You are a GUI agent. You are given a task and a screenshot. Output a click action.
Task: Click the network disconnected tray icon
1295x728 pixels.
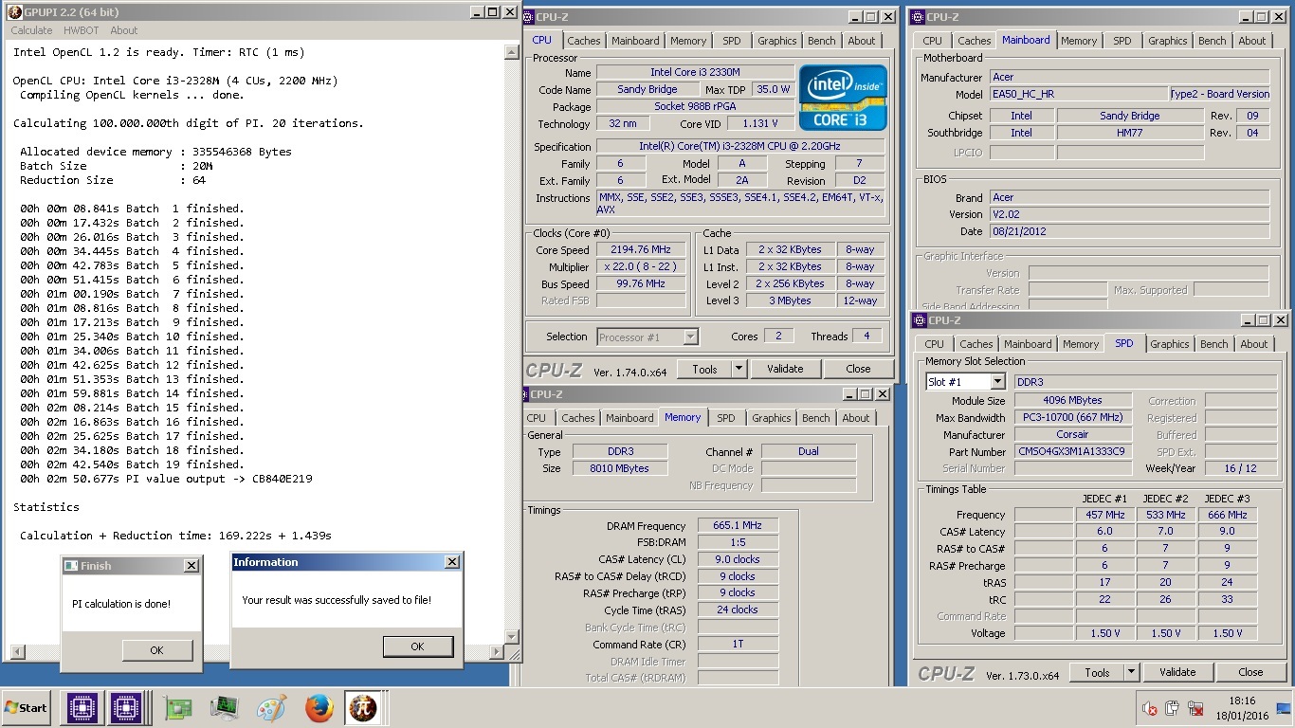(x=1195, y=708)
